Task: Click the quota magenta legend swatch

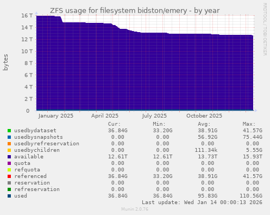Action: 9,163
